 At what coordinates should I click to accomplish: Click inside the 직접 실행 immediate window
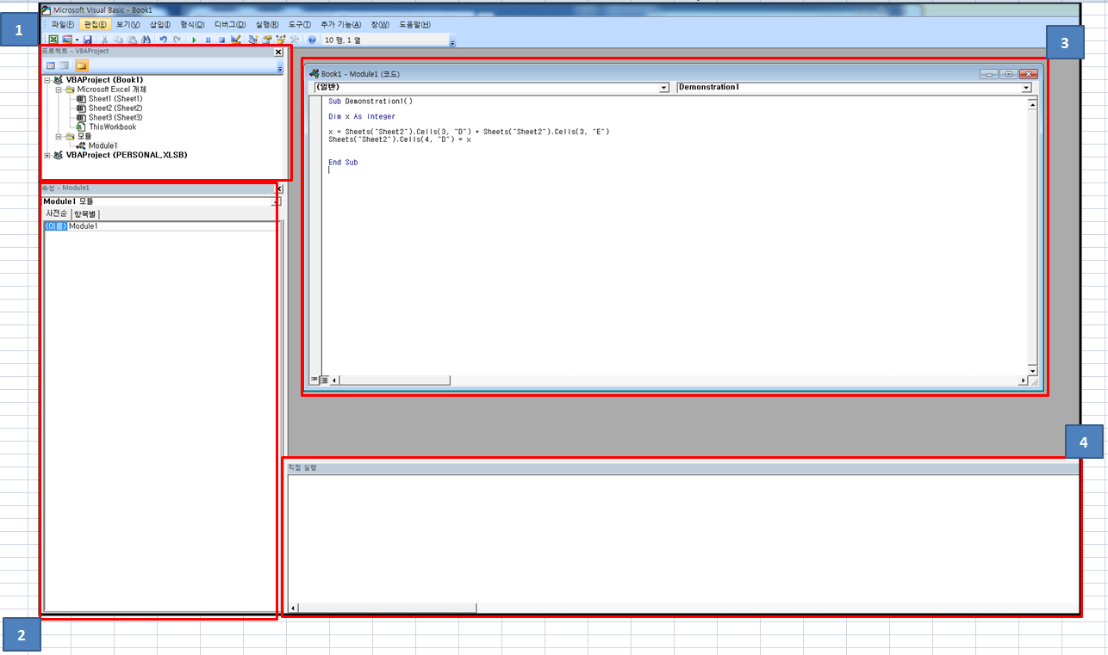tap(682, 538)
